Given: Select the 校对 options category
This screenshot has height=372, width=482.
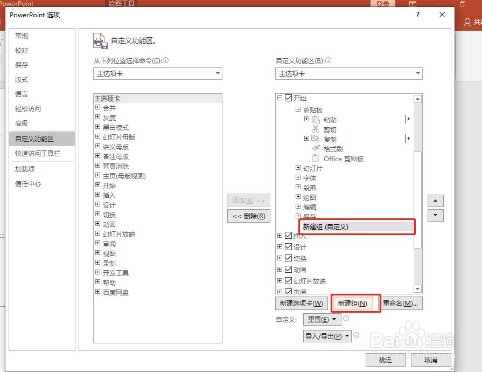Looking at the screenshot, I should click(42, 51).
